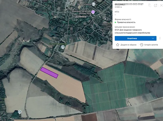This screenshot has width=163, height=121.
Task: Click the Додати в обране text
Action: [x=129, y=45]
